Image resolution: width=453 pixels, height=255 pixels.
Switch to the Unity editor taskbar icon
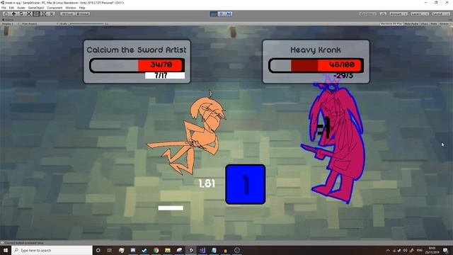pos(190,250)
